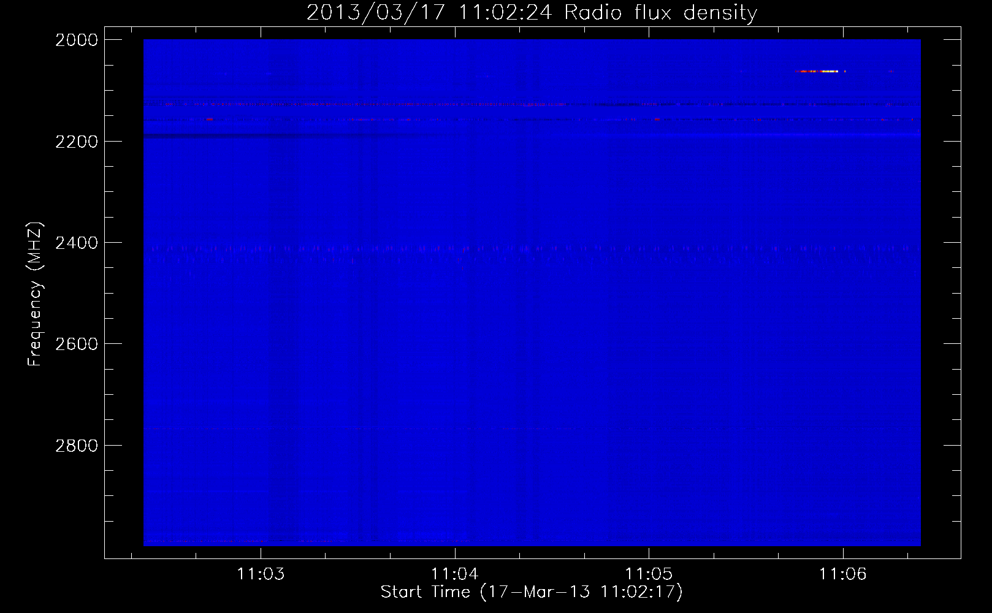Click the spectrogram center around 2600 MHz at 11:04
Screen dimensions: 992x613
[455, 344]
